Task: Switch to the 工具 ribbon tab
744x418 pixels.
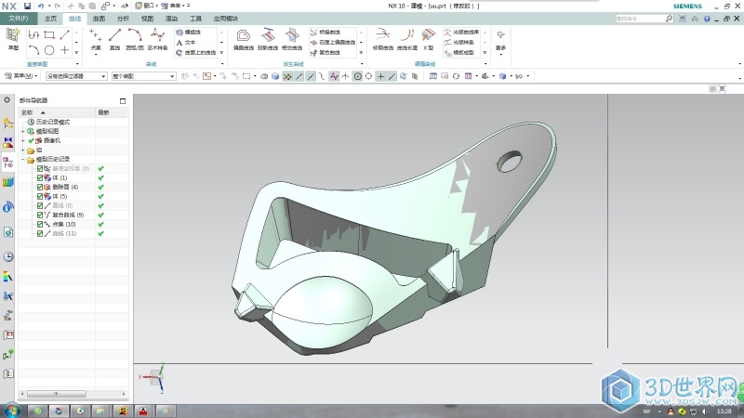Action: point(195,19)
